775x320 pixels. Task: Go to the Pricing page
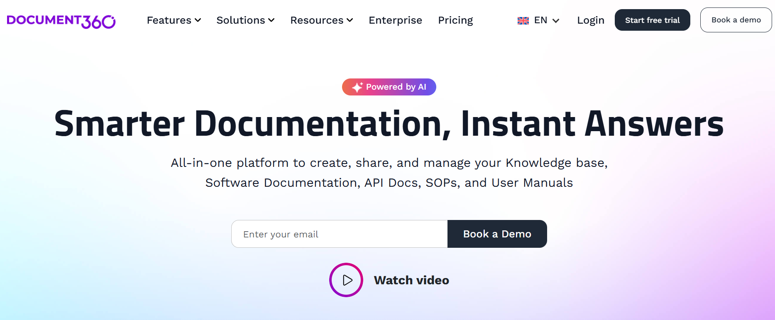click(x=455, y=20)
